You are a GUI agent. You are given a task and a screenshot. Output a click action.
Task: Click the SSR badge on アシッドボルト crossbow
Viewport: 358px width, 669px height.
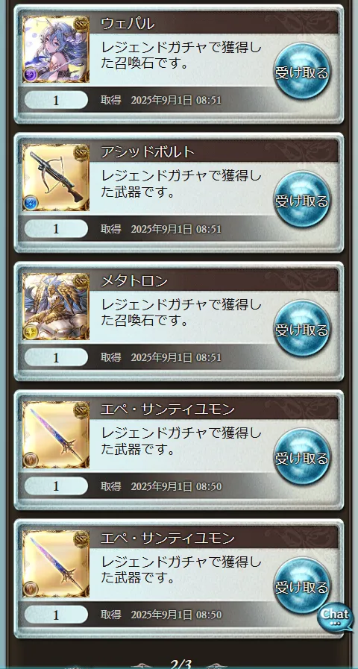click(81, 153)
